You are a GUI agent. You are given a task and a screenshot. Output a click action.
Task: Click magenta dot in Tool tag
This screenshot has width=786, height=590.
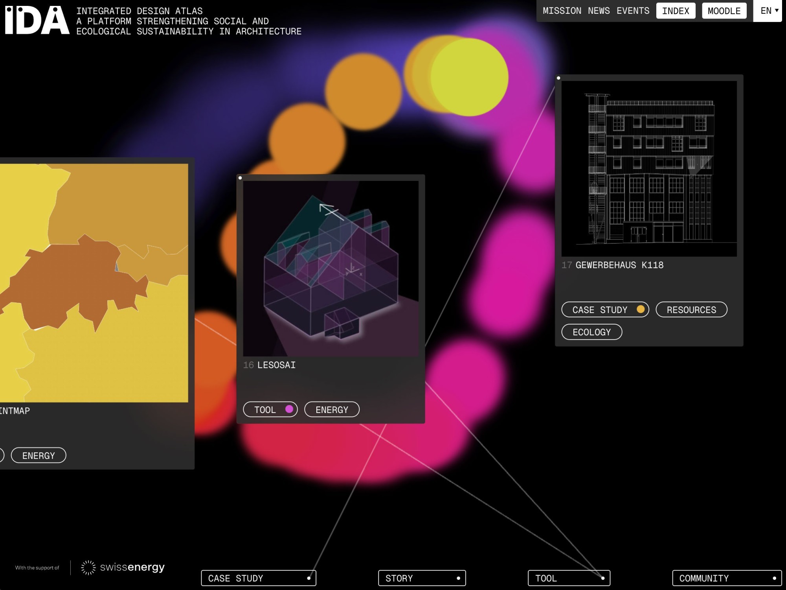(289, 409)
